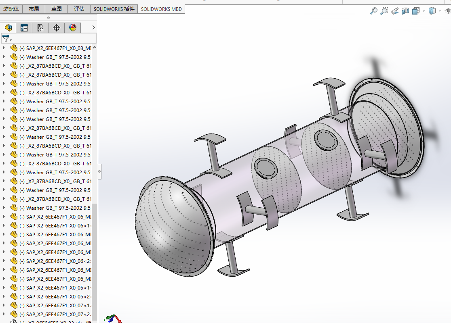The image size is (451, 323).
Task: Expand the SAP_X2_6EE467F1_X0_06<1> tree node
Action: (4, 225)
